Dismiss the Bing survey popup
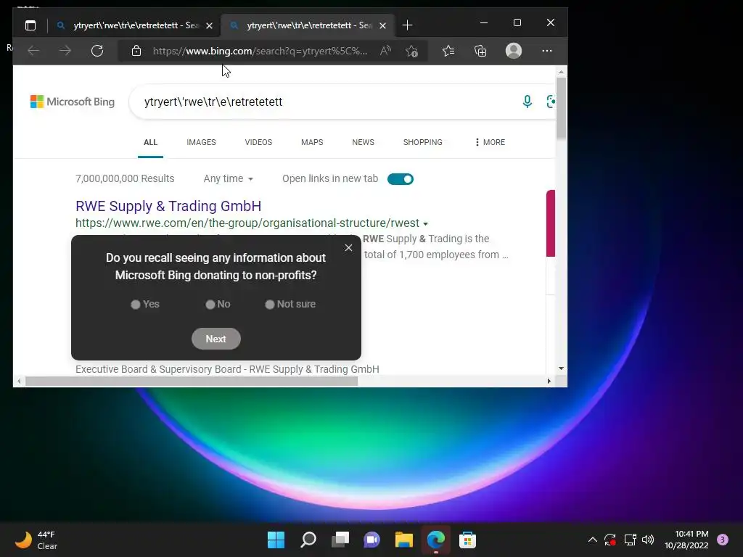Screen dimensions: 743x557 tap(349, 248)
